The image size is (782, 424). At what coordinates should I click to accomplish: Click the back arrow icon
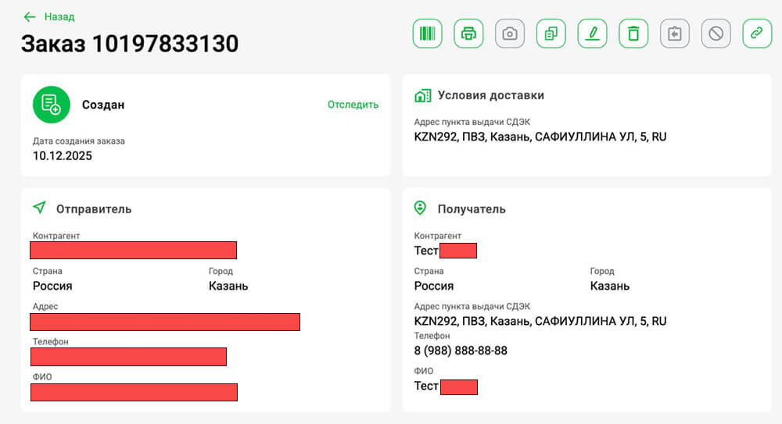coord(30,17)
